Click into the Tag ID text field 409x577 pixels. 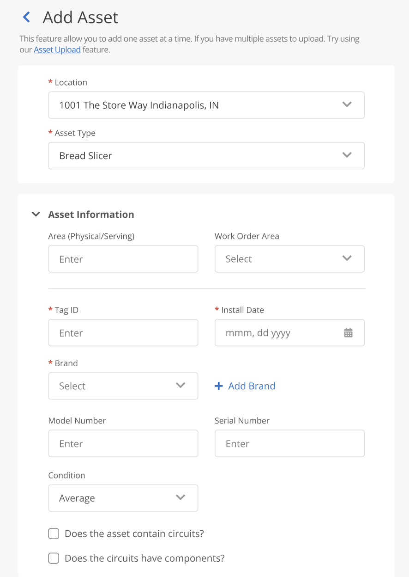(x=123, y=333)
